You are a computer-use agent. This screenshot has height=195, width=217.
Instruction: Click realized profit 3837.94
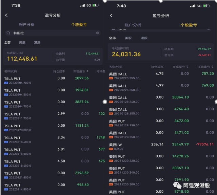tap(82, 102)
